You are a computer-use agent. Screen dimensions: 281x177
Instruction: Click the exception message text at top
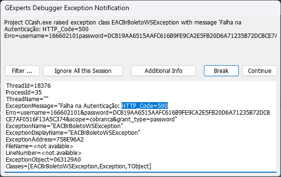[141, 29]
